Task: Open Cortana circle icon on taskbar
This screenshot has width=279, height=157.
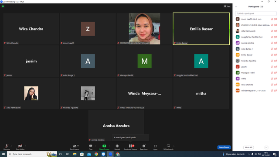Action: [60, 154]
